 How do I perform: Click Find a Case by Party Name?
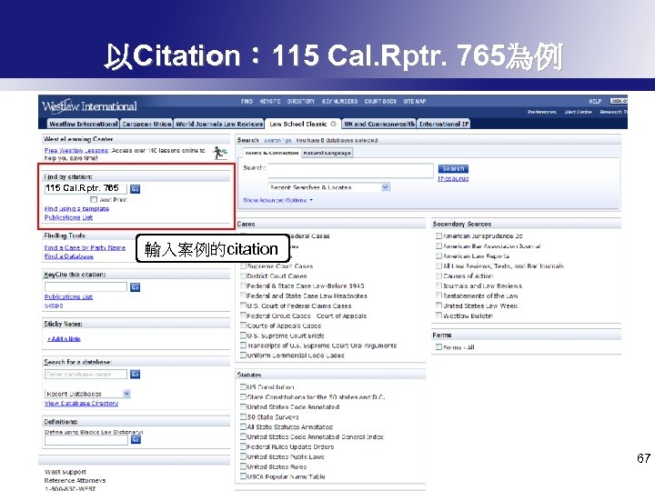[x=85, y=247]
